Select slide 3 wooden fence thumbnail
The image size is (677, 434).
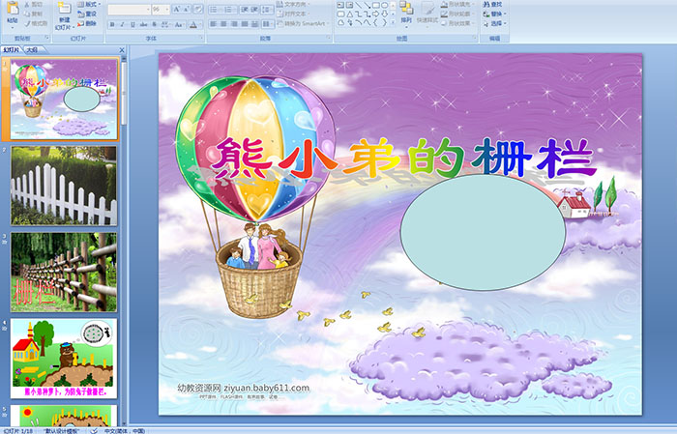pos(64,273)
